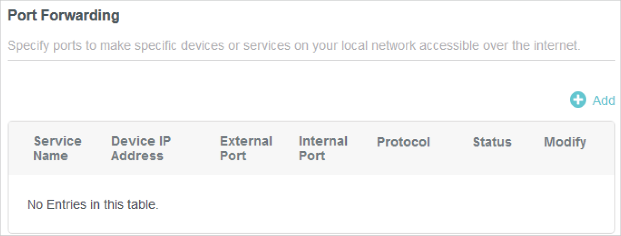Click empty table body right of message
Screen dimensions: 621x236
click(x=384, y=204)
